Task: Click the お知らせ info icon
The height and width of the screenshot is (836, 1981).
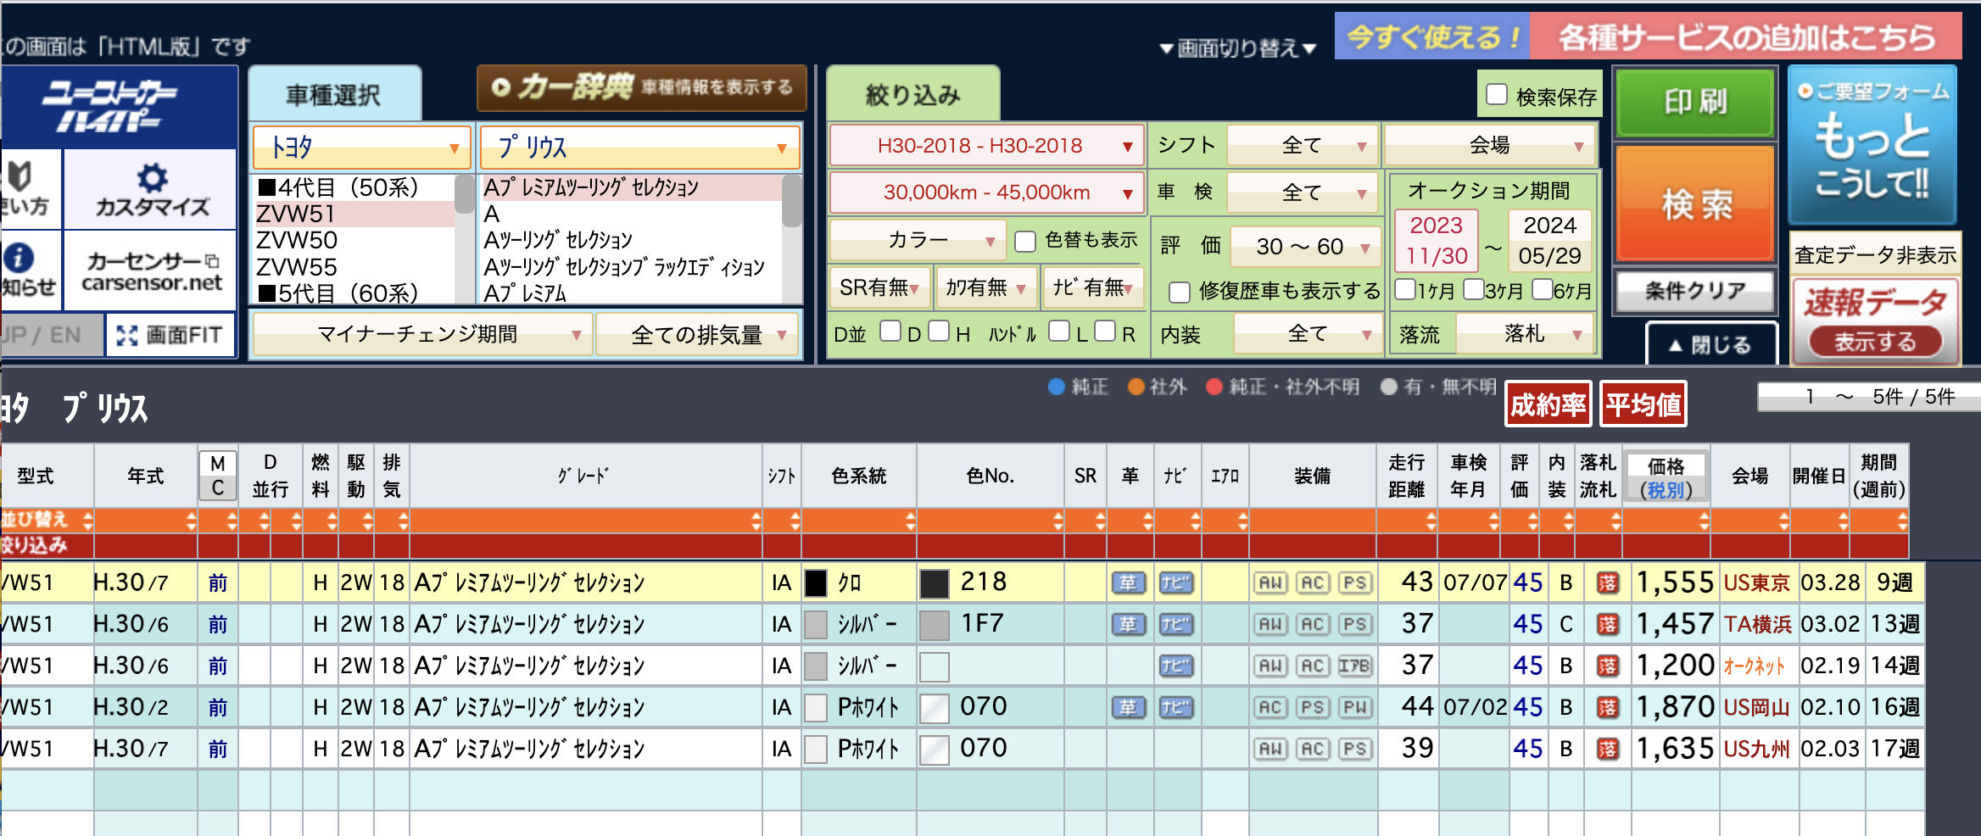Action: [19, 258]
